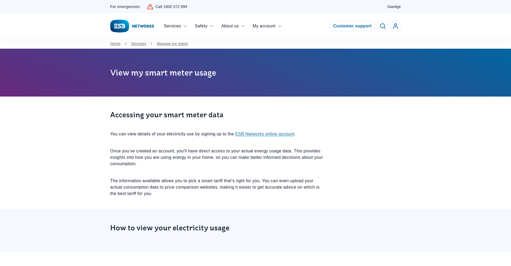Go to Home breadcrumb
This screenshot has height=266, width=511.
(115, 44)
